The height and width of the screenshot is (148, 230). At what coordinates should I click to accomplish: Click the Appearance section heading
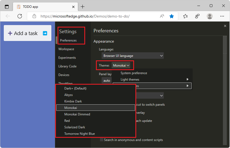(x=104, y=42)
